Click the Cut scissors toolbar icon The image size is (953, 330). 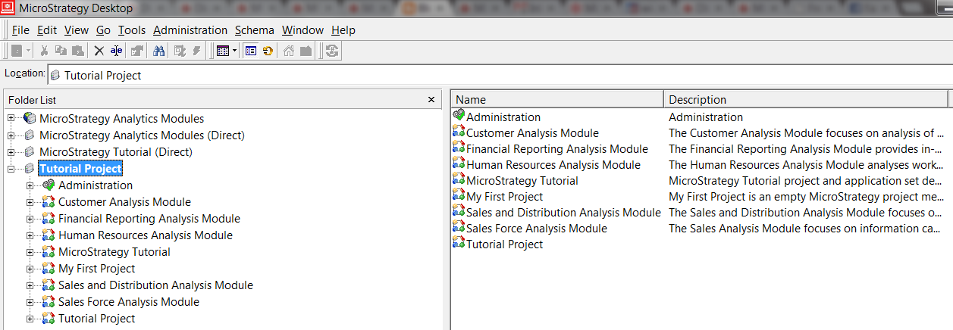[44, 51]
